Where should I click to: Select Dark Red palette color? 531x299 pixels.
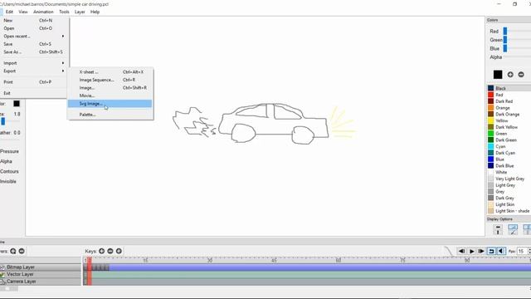click(509, 101)
